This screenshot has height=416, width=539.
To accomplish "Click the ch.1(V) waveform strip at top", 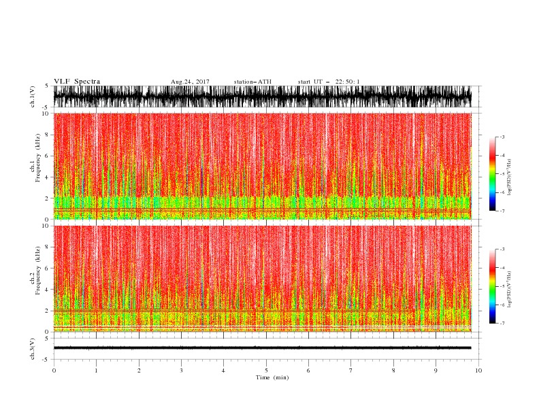I will (262, 97).
